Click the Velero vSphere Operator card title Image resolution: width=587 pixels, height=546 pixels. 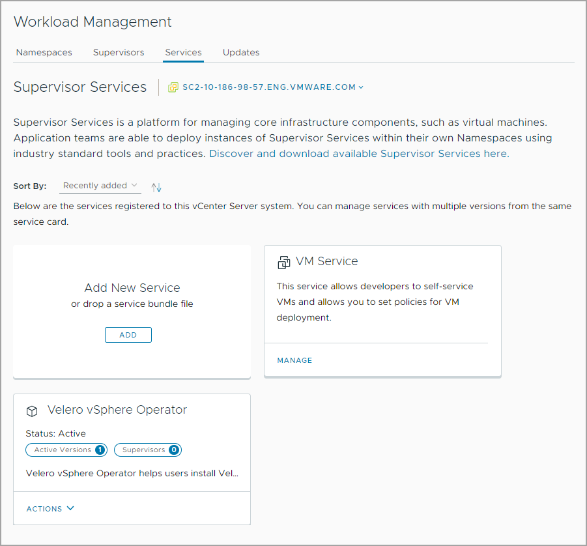tap(117, 410)
